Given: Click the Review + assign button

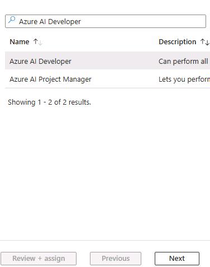Looking at the screenshot, I should 39,259.
